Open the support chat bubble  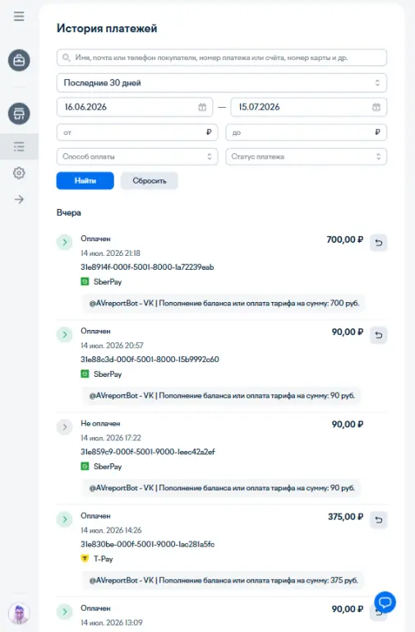385,602
